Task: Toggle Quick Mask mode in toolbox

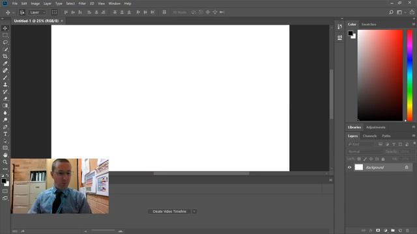Action: coord(5,191)
